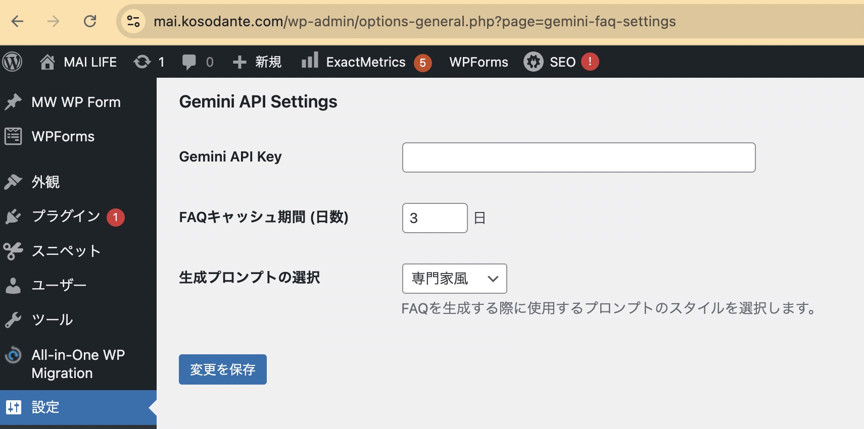
Task: Click WPForms form icon in sidebar
Action: (x=13, y=136)
